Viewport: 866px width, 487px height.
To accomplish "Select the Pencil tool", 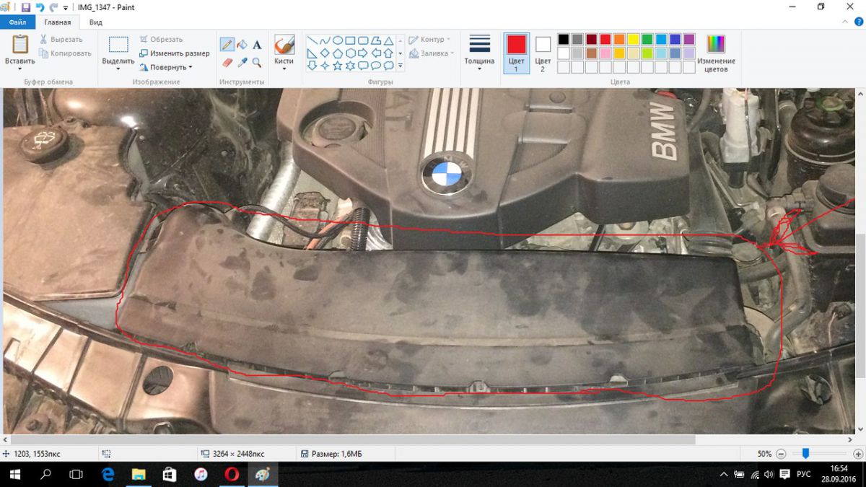I will pos(227,44).
